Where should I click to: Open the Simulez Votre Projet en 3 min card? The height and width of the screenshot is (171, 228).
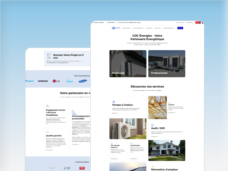[x=67, y=59]
